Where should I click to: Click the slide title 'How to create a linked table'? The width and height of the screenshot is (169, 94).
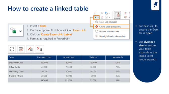(48, 8)
